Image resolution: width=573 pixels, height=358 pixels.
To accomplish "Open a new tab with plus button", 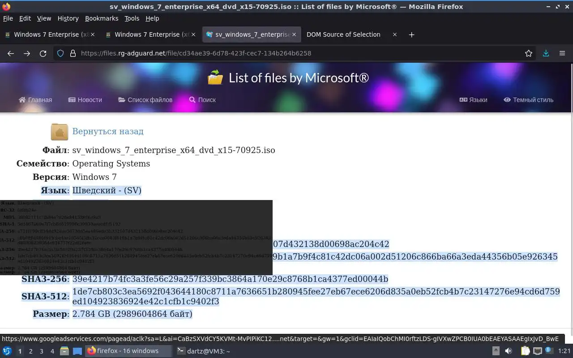I will pos(411,34).
